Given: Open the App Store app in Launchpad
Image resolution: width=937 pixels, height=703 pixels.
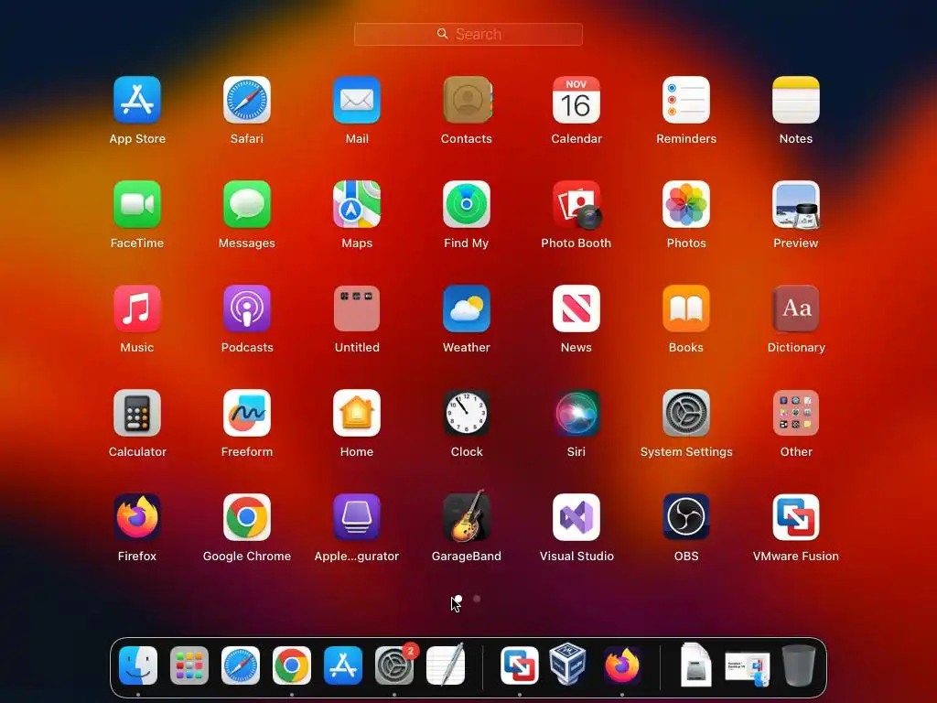Looking at the screenshot, I should 137,100.
